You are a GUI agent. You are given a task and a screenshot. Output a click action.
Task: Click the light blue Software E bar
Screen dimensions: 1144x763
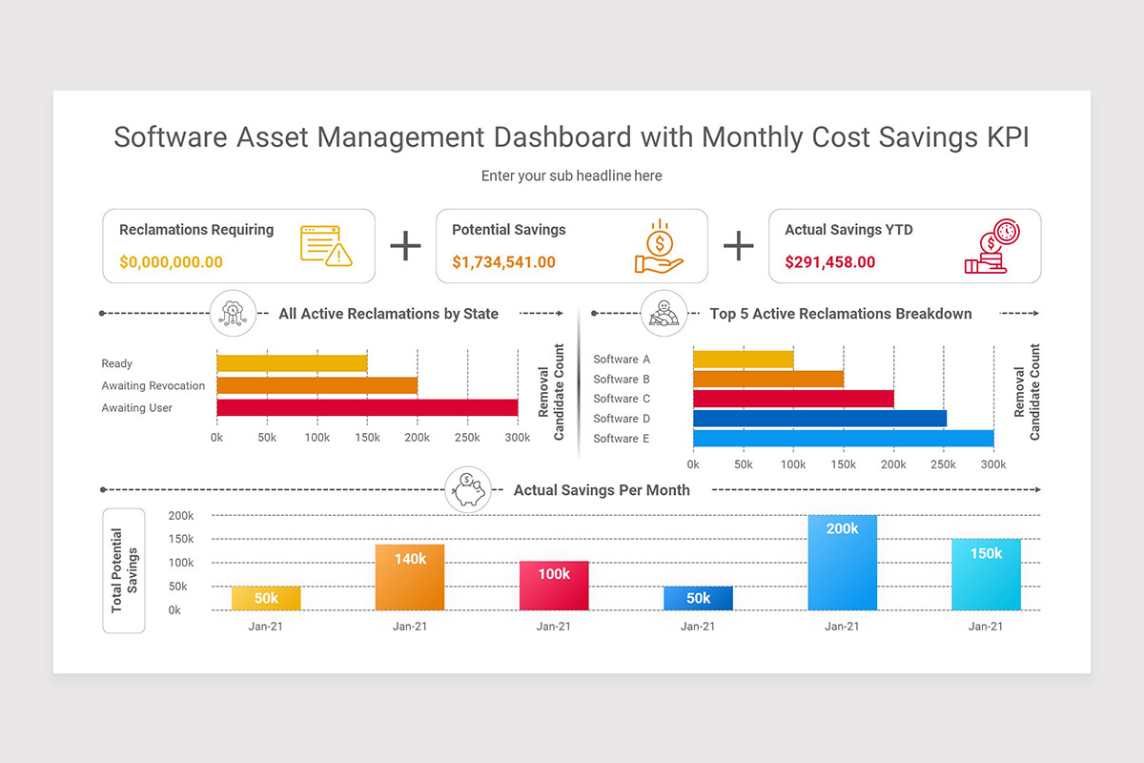pos(844,438)
